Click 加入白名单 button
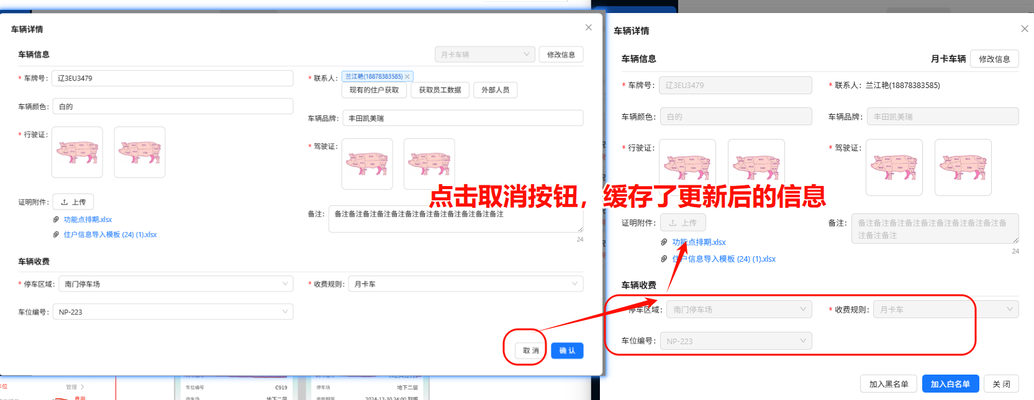This screenshot has height=400, width=1034. pyautogui.click(x=950, y=384)
